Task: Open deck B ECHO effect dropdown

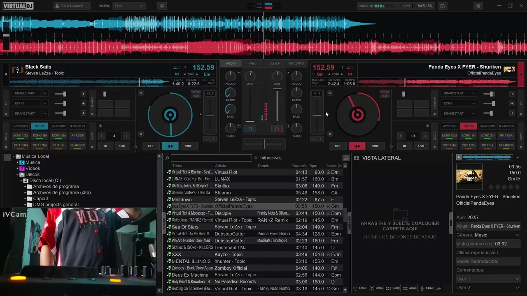Action: [459, 104]
